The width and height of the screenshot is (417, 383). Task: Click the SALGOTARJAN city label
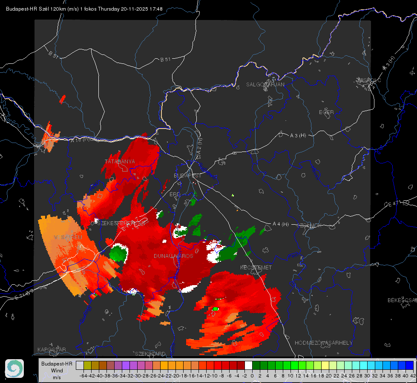point(265,85)
